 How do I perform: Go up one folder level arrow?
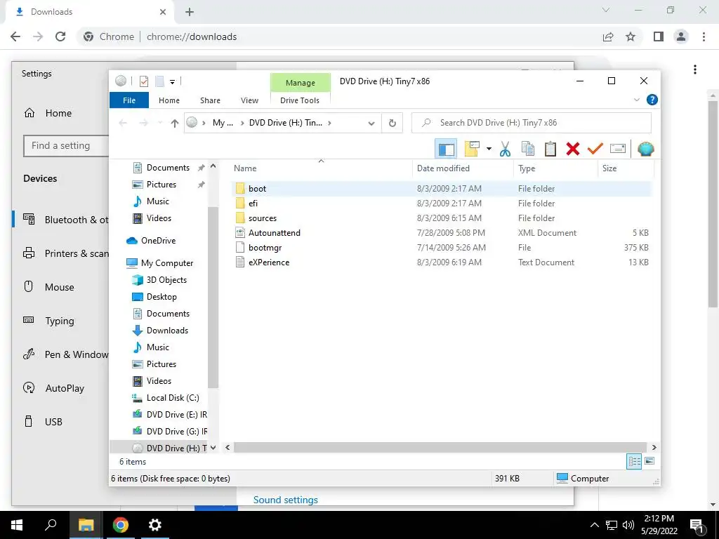click(174, 123)
